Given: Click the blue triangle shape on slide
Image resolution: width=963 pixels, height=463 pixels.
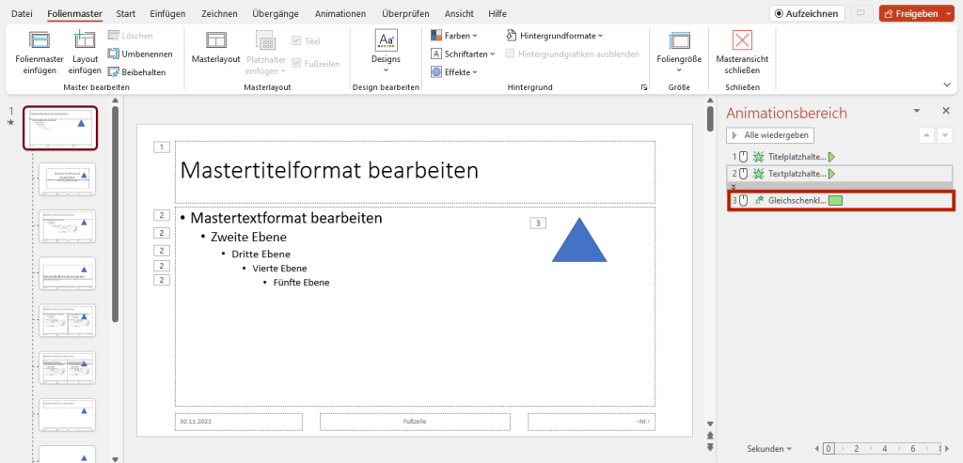Looking at the screenshot, I should click(x=579, y=241).
